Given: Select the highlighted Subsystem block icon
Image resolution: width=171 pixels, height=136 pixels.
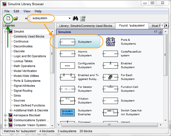Looking at the screenshot, I should coord(68,42).
